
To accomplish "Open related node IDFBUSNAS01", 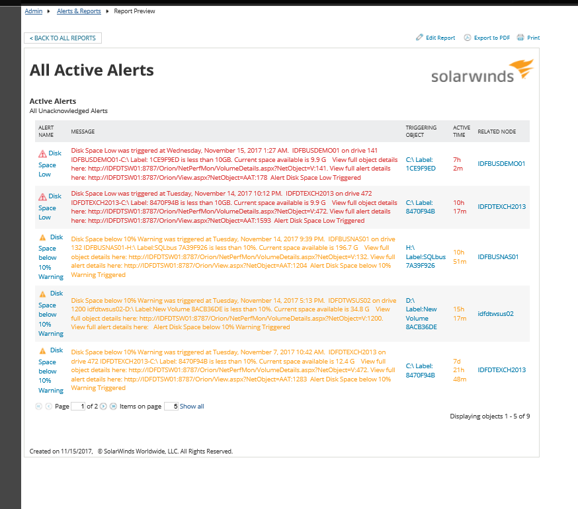I will click(498, 257).
